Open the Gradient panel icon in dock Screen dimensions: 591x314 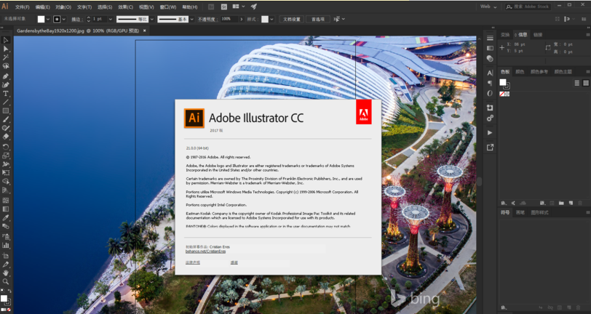[x=490, y=48]
